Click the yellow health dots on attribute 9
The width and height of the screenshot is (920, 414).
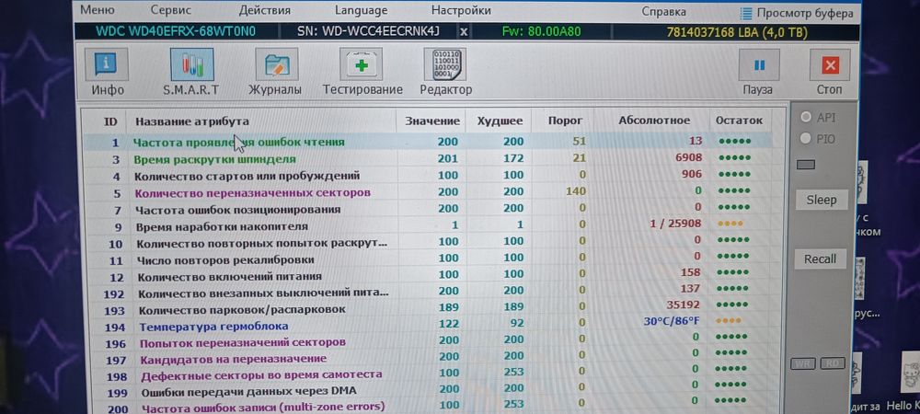coord(730,224)
